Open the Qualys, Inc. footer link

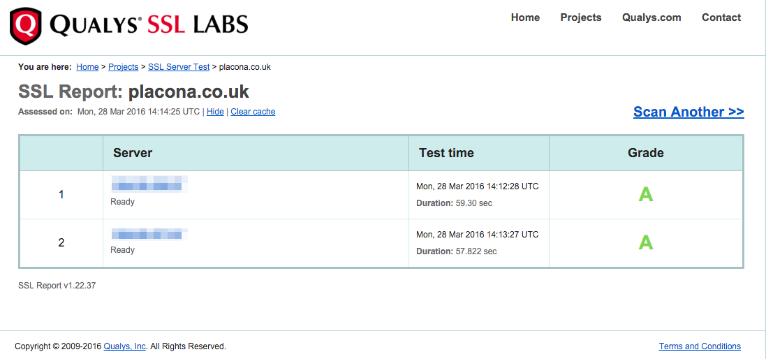point(125,346)
